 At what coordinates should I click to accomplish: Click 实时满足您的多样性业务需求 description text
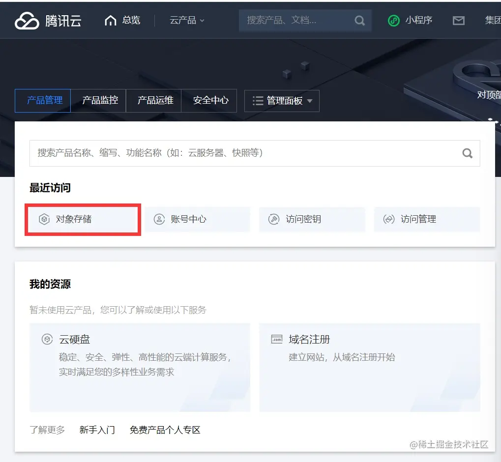(117, 372)
